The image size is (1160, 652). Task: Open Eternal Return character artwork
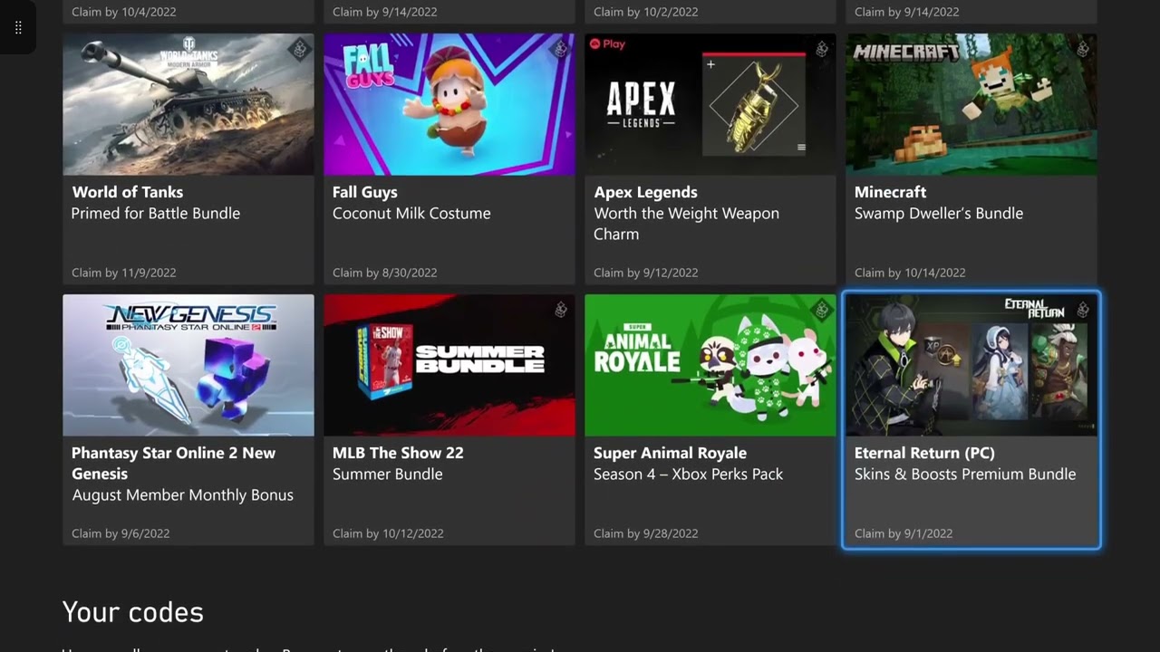(971, 365)
